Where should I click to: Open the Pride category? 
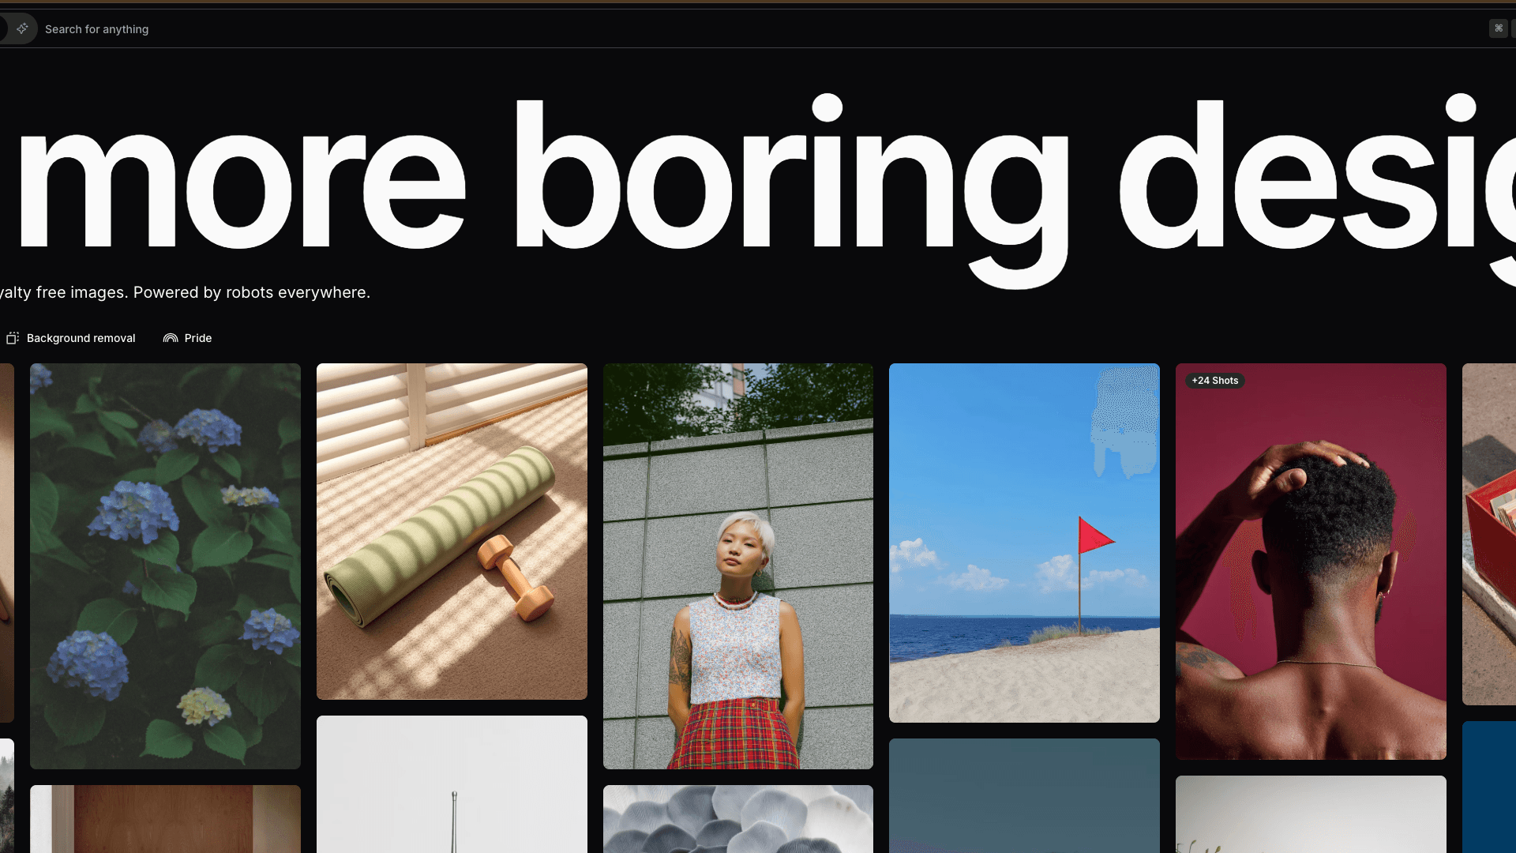(197, 338)
